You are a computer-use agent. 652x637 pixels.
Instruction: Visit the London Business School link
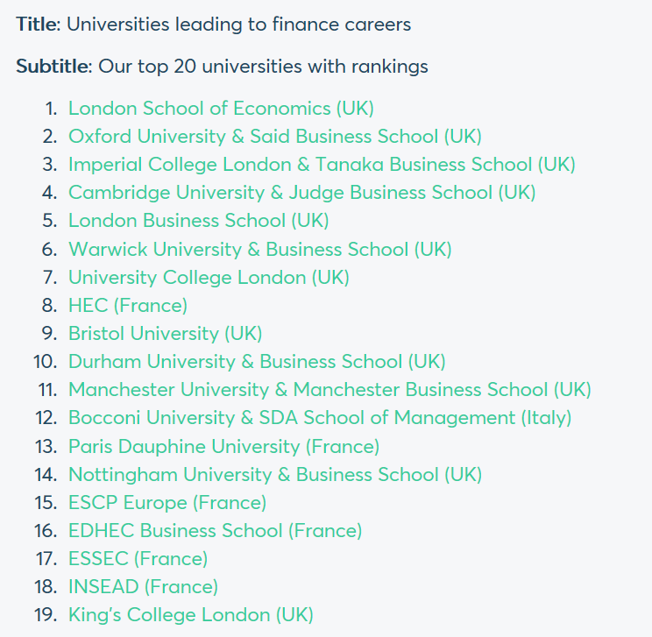(198, 221)
